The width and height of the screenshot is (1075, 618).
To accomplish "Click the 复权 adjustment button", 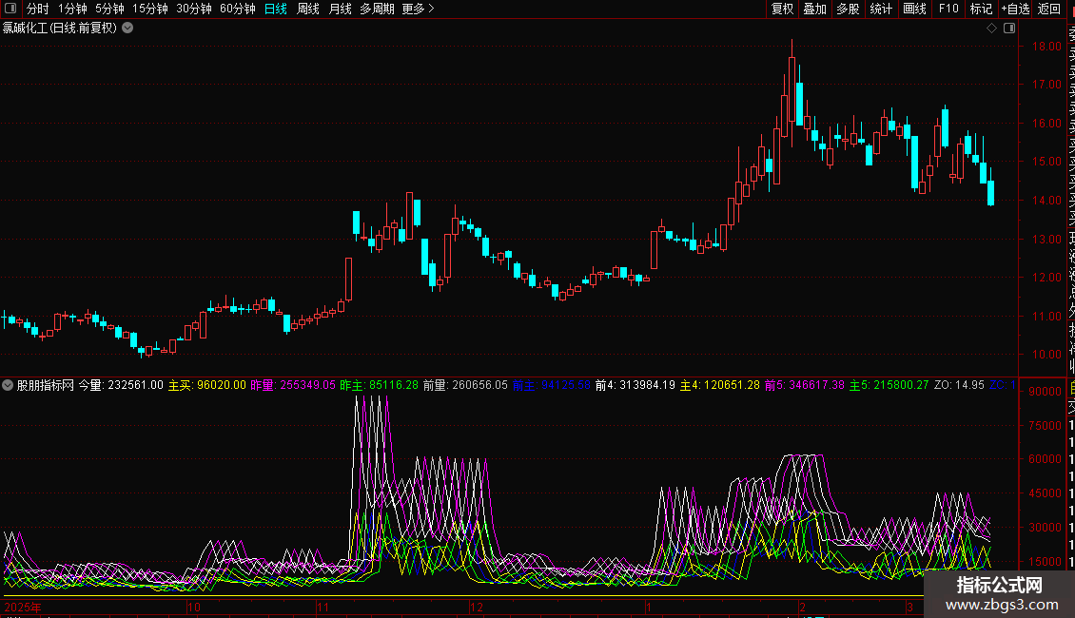I will [782, 9].
